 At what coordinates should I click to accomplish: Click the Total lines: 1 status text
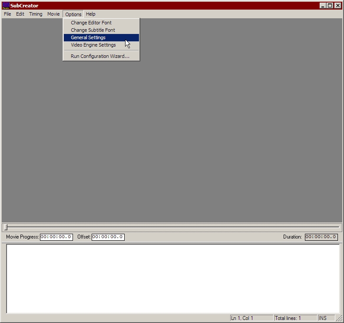tap(288, 318)
